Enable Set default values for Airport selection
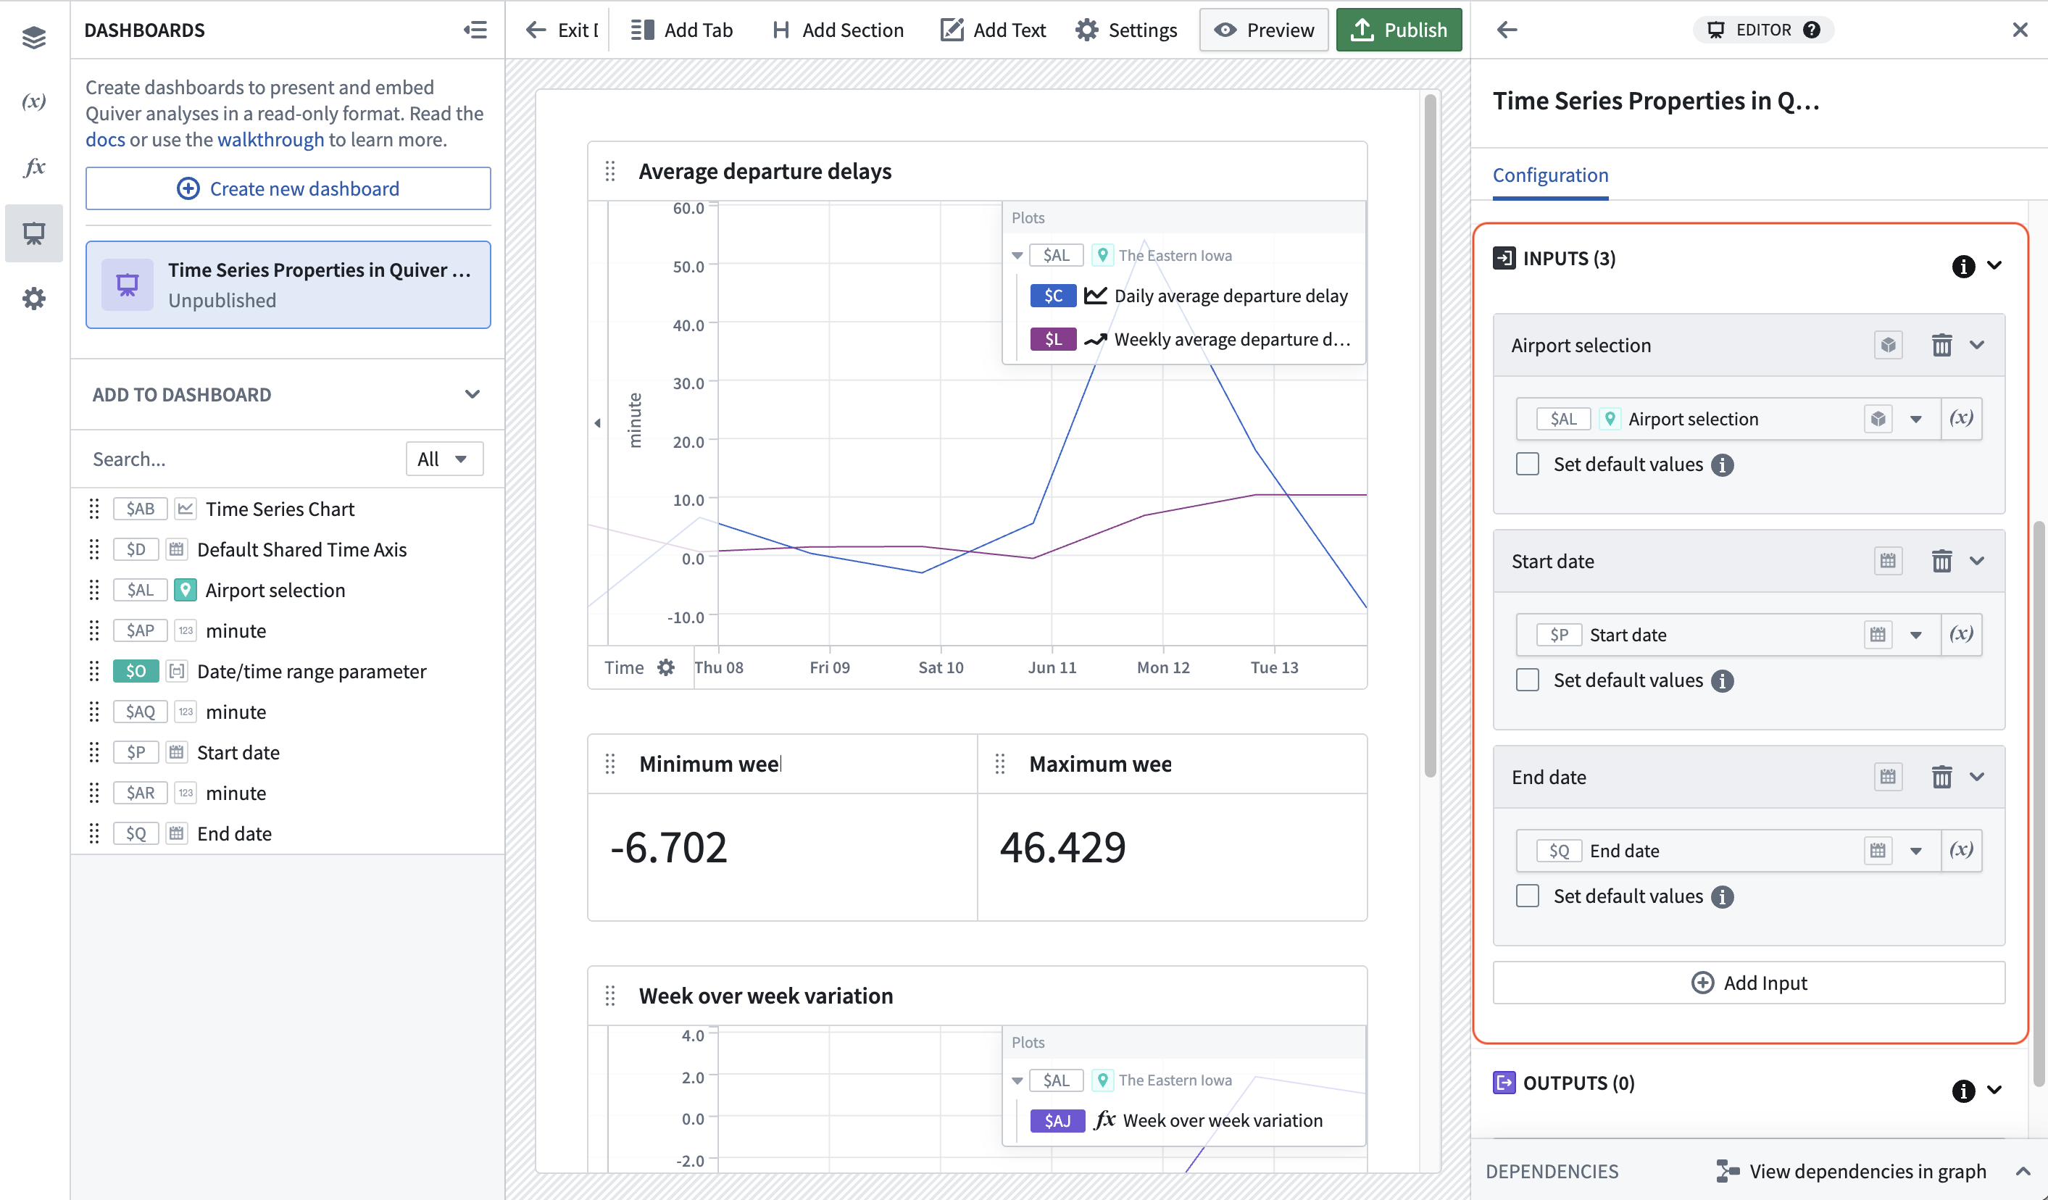2048x1200 pixels. pos(1527,464)
